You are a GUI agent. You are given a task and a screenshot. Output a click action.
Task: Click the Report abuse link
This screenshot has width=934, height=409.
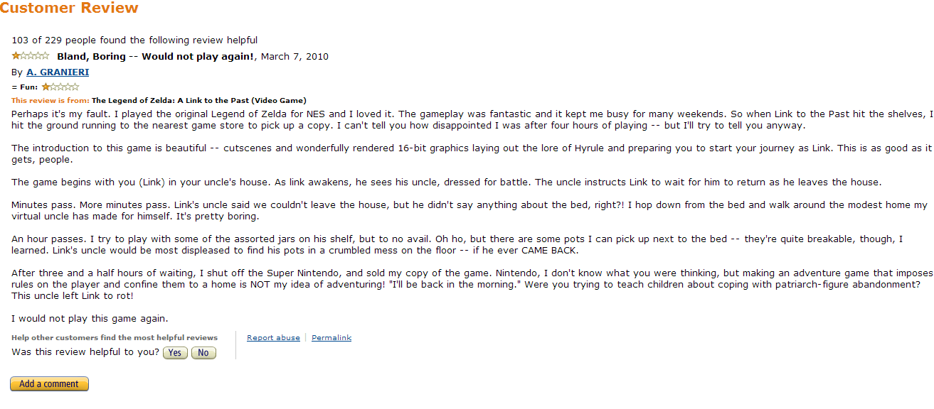click(273, 338)
